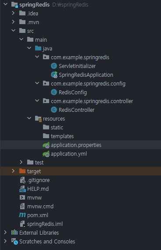Image resolution: width=161 pixels, height=250 pixels.
Task: Click the application.properties Spring leaf icon
Action: (x=46, y=145)
